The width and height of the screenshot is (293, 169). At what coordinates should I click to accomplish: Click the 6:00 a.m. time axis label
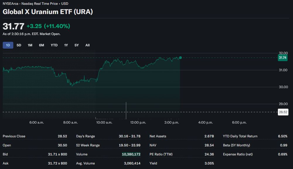(37, 122)
